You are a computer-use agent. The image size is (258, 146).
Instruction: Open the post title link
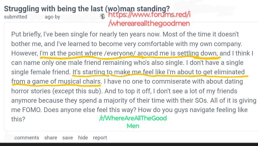tap(87, 9)
